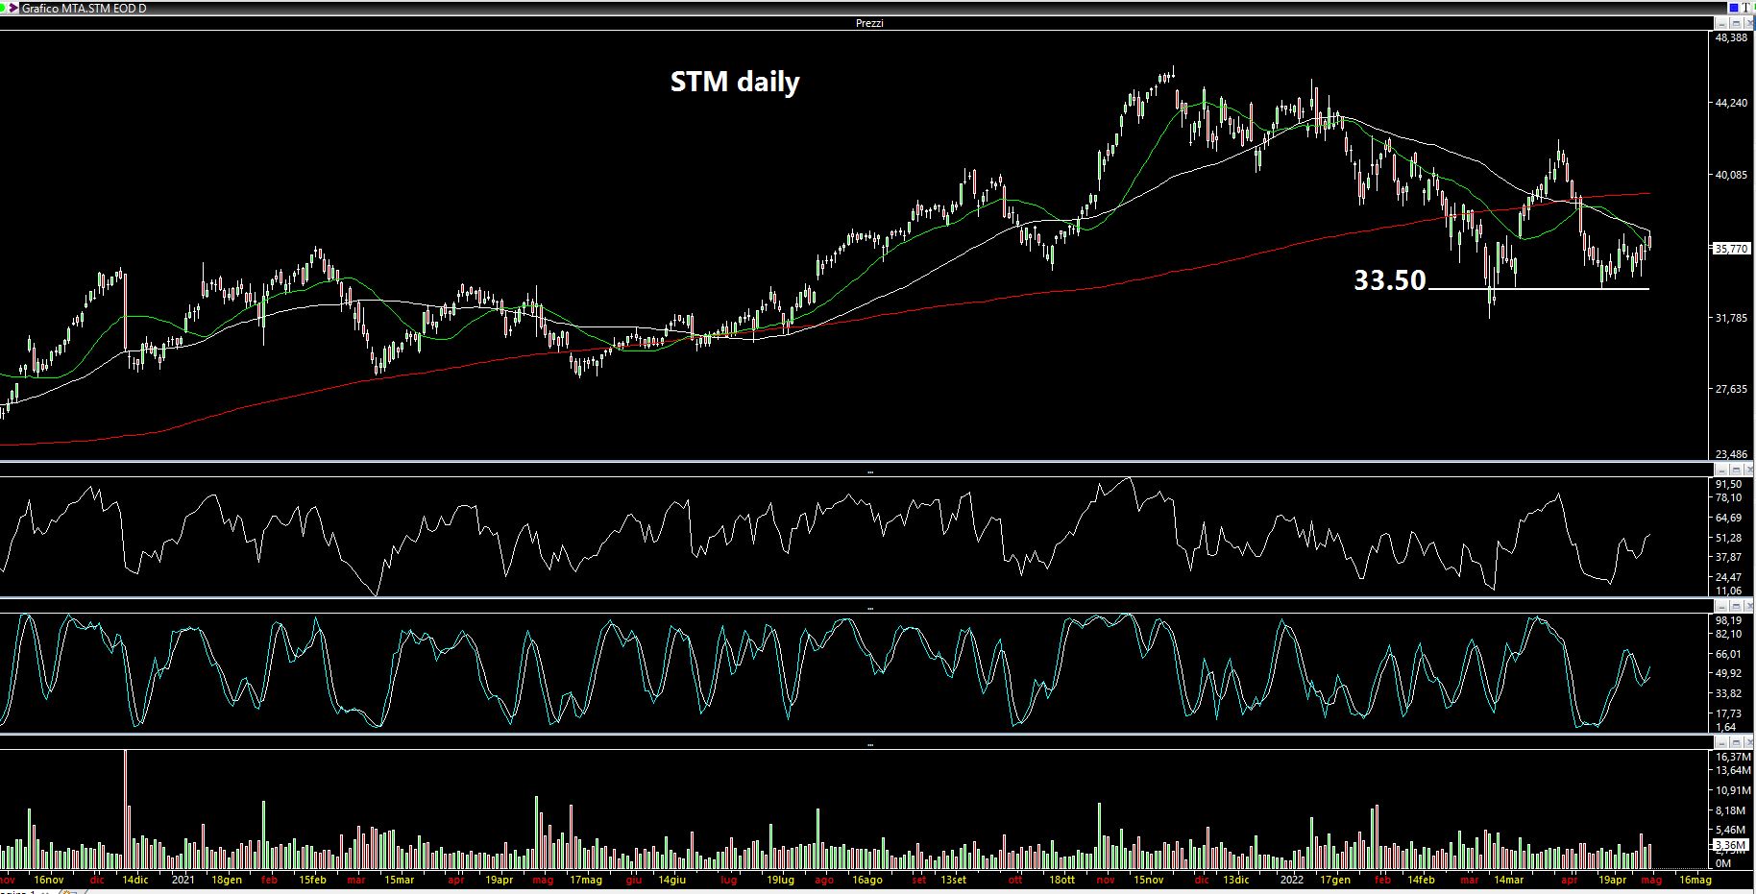Click the 98,19 stochastic scale value
The image size is (1756, 894).
click(1729, 620)
